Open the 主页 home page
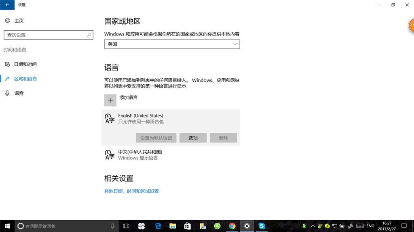This screenshot has height=232, width=414. [14, 21]
